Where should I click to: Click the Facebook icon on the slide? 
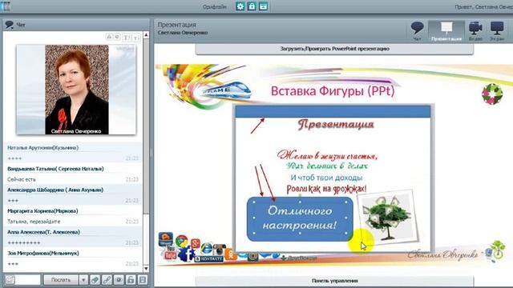point(187,254)
